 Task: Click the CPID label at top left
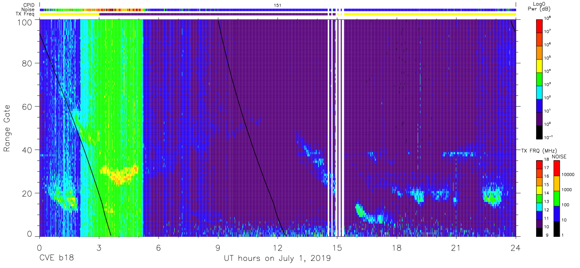[28, 5]
